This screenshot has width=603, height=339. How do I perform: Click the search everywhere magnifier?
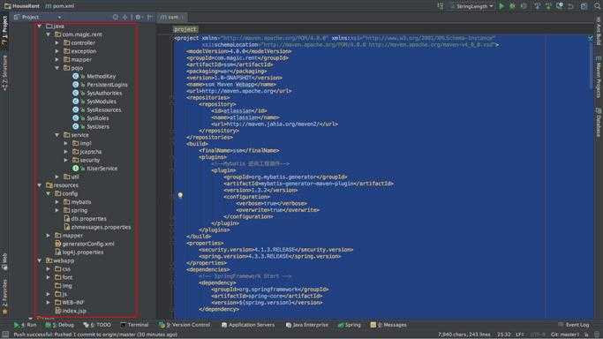pos(597,6)
